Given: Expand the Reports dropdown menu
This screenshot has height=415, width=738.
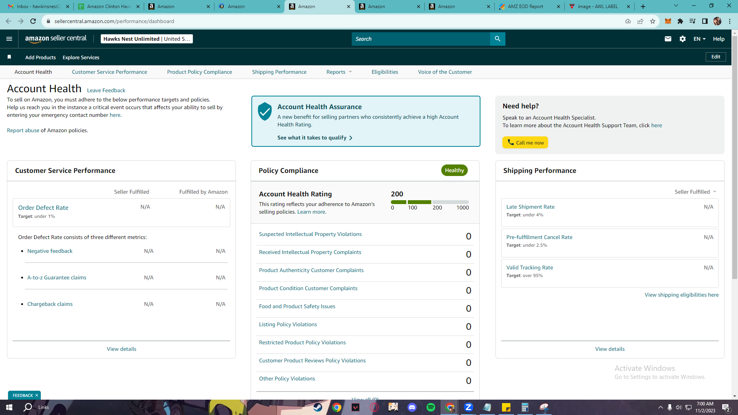Looking at the screenshot, I should pos(339,72).
